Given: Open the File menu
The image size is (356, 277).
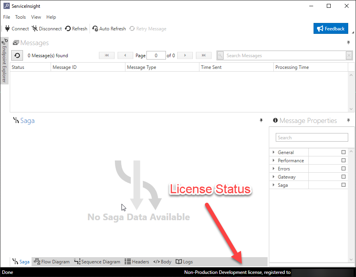Looking at the screenshot, I should [7, 17].
